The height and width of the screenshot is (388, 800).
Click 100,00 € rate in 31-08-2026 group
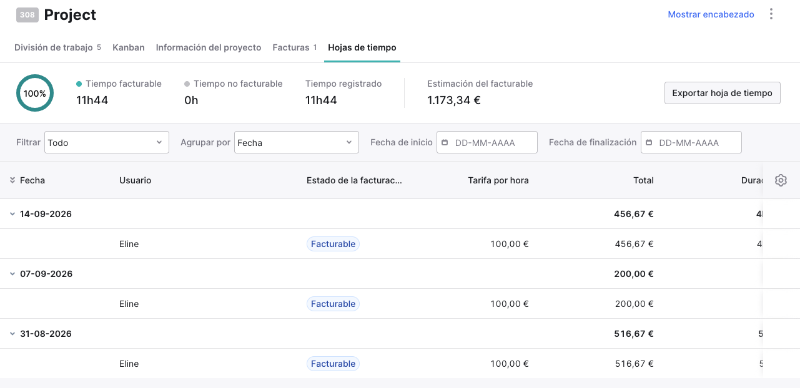tap(510, 364)
